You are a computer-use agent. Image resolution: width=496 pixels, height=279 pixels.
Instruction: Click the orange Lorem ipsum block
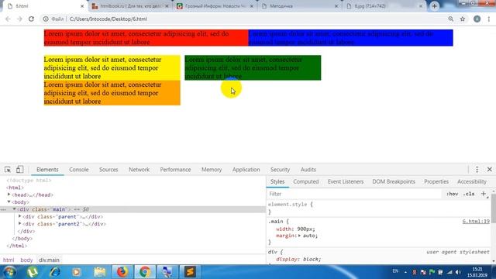(112, 93)
